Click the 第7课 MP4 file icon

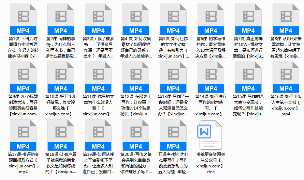coord(248,19)
